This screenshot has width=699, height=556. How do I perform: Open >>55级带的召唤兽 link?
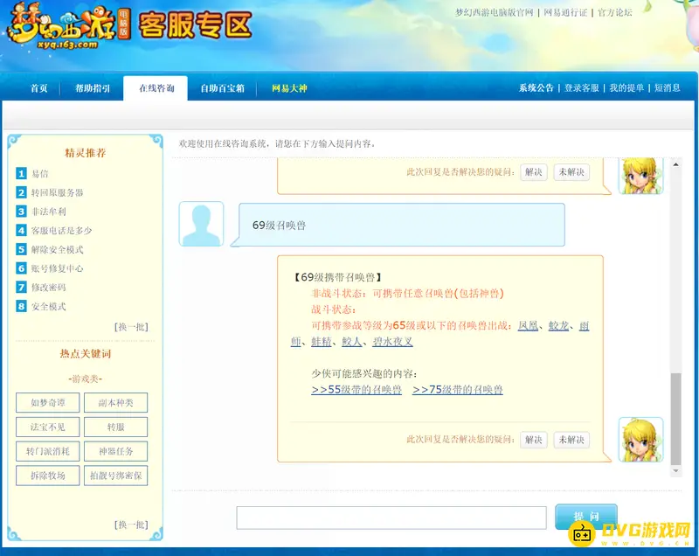click(x=356, y=390)
